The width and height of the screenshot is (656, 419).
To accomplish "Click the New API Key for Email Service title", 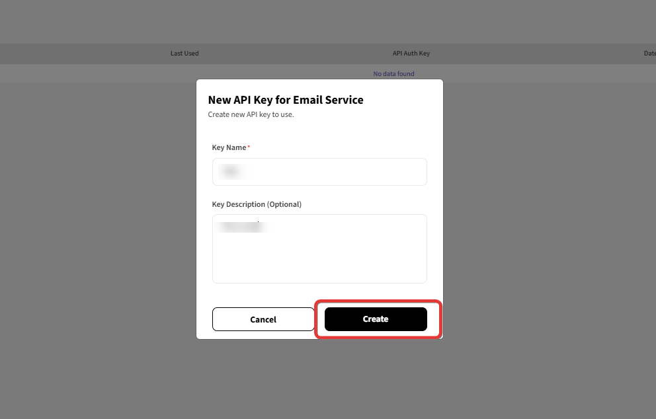I will point(286,100).
